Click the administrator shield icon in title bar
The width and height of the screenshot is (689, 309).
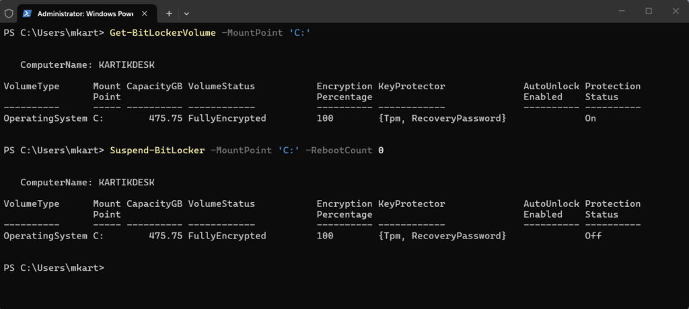[9, 13]
